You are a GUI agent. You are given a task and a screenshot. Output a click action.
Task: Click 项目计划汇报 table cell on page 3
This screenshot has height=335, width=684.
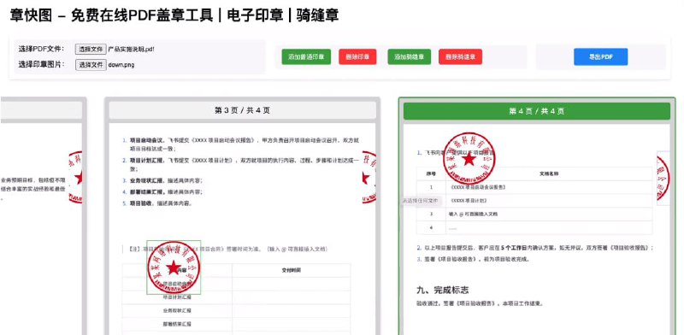pos(177,297)
